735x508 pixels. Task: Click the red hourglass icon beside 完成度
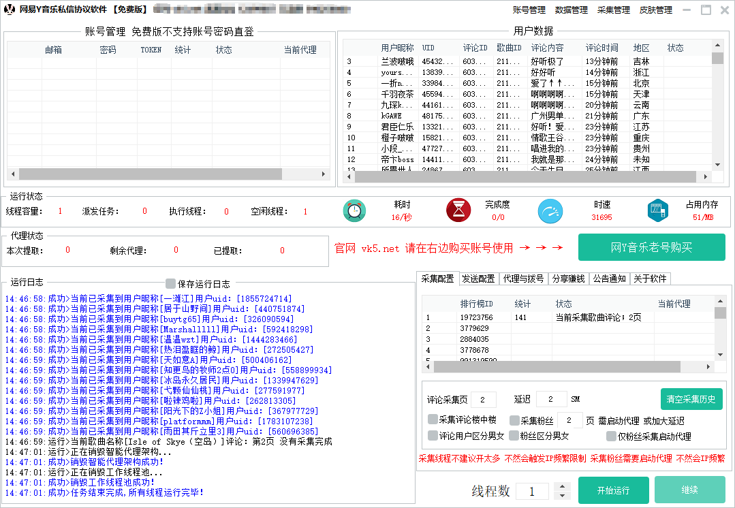pyautogui.click(x=458, y=210)
